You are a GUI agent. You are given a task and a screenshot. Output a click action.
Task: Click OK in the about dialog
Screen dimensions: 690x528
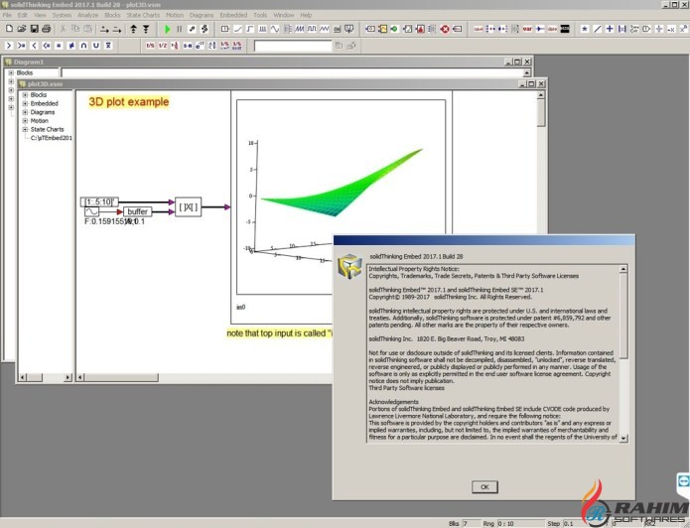483,486
